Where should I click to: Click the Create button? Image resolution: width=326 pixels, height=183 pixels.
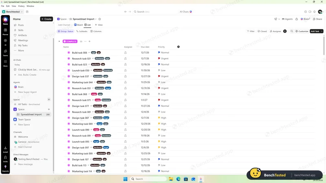(46, 19)
